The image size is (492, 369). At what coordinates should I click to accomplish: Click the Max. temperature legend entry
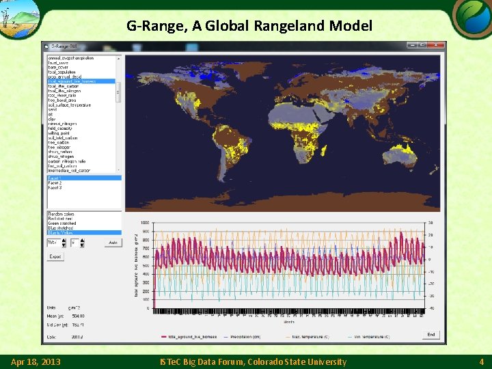click(307, 337)
